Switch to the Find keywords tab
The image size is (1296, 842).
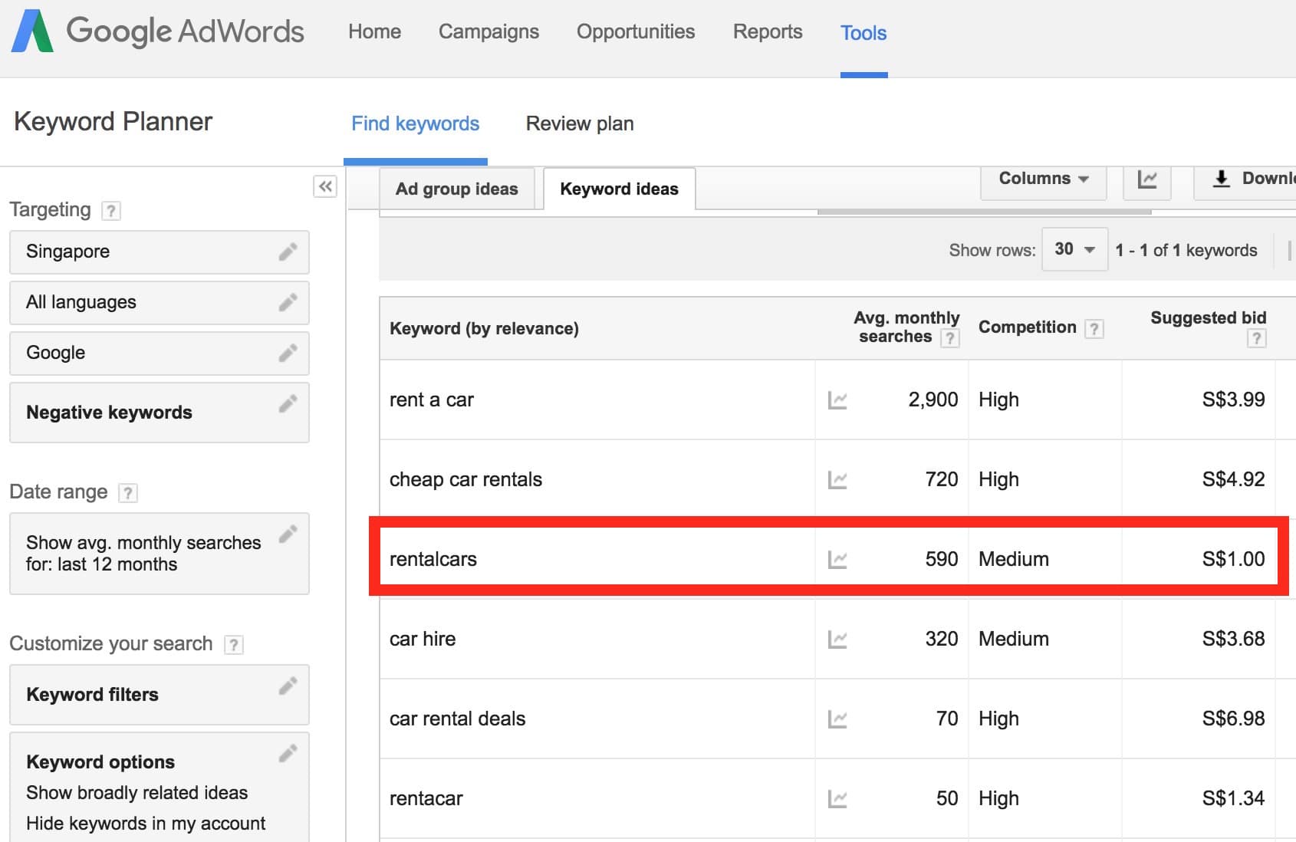(415, 123)
